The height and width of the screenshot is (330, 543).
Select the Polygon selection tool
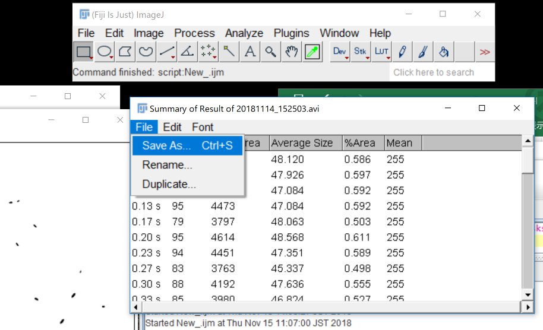(x=125, y=52)
